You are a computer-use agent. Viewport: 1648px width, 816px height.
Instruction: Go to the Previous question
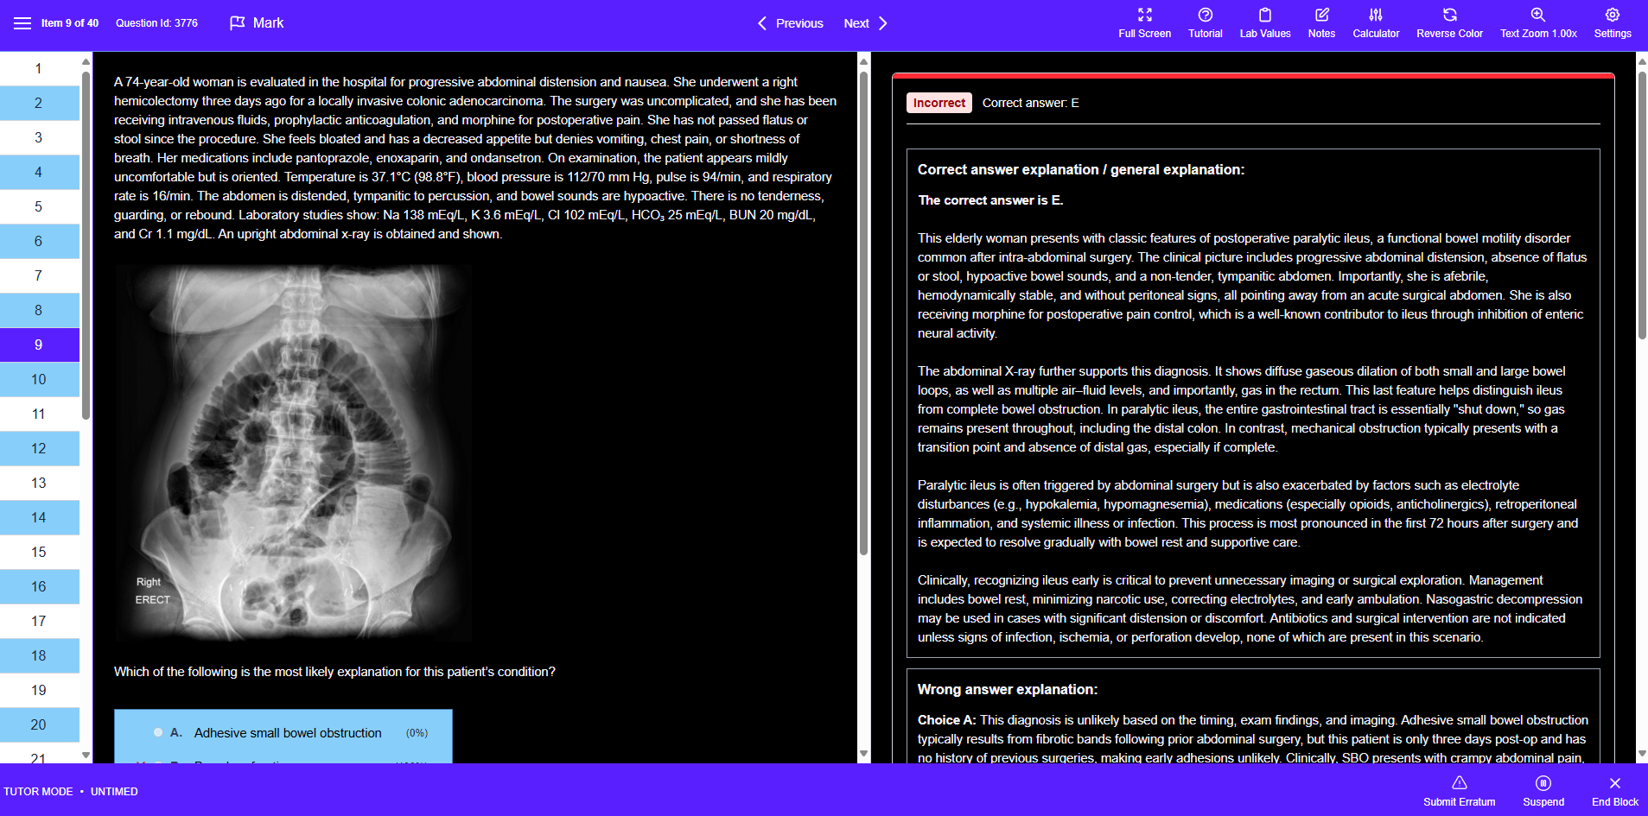tap(790, 23)
